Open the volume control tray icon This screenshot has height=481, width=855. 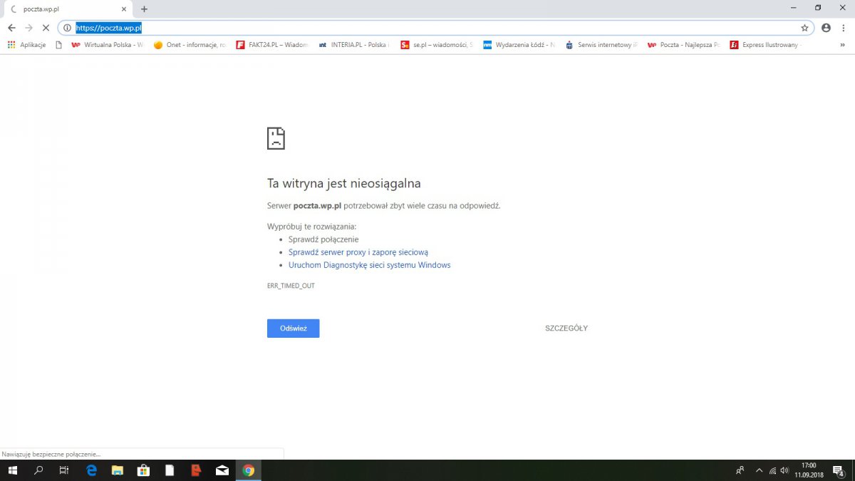pyautogui.click(x=785, y=470)
